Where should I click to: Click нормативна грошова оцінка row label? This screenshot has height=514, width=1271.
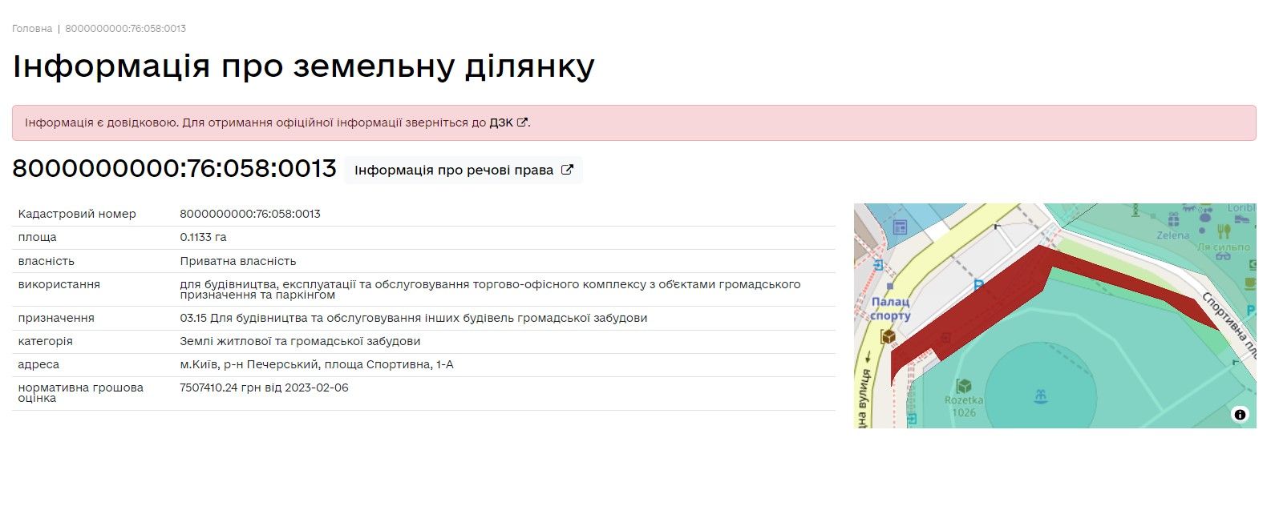tap(80, 392)
